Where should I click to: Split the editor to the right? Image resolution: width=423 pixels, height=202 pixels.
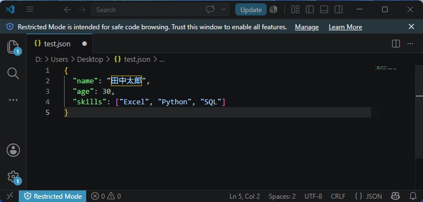click(x=396, y=44)
